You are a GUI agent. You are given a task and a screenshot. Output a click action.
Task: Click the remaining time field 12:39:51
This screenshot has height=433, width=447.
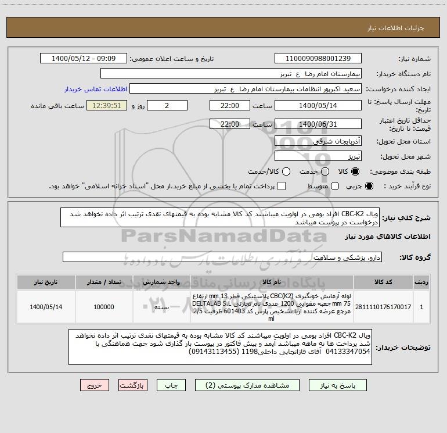tap(107, 105)
